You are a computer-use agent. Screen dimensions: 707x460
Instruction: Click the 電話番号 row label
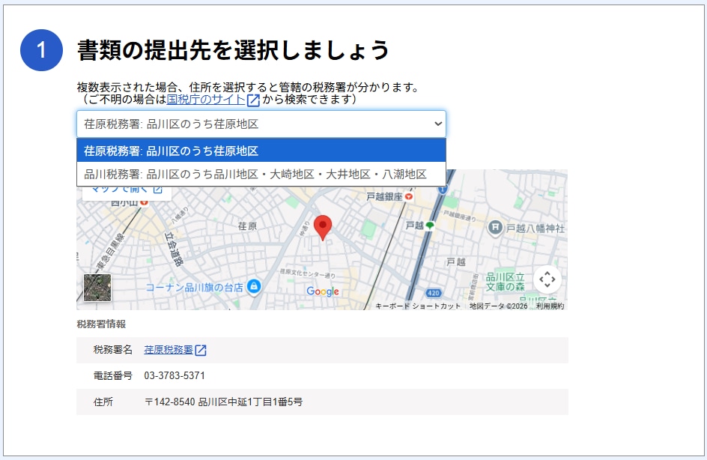pyautogui.click(x=113, y=375)
